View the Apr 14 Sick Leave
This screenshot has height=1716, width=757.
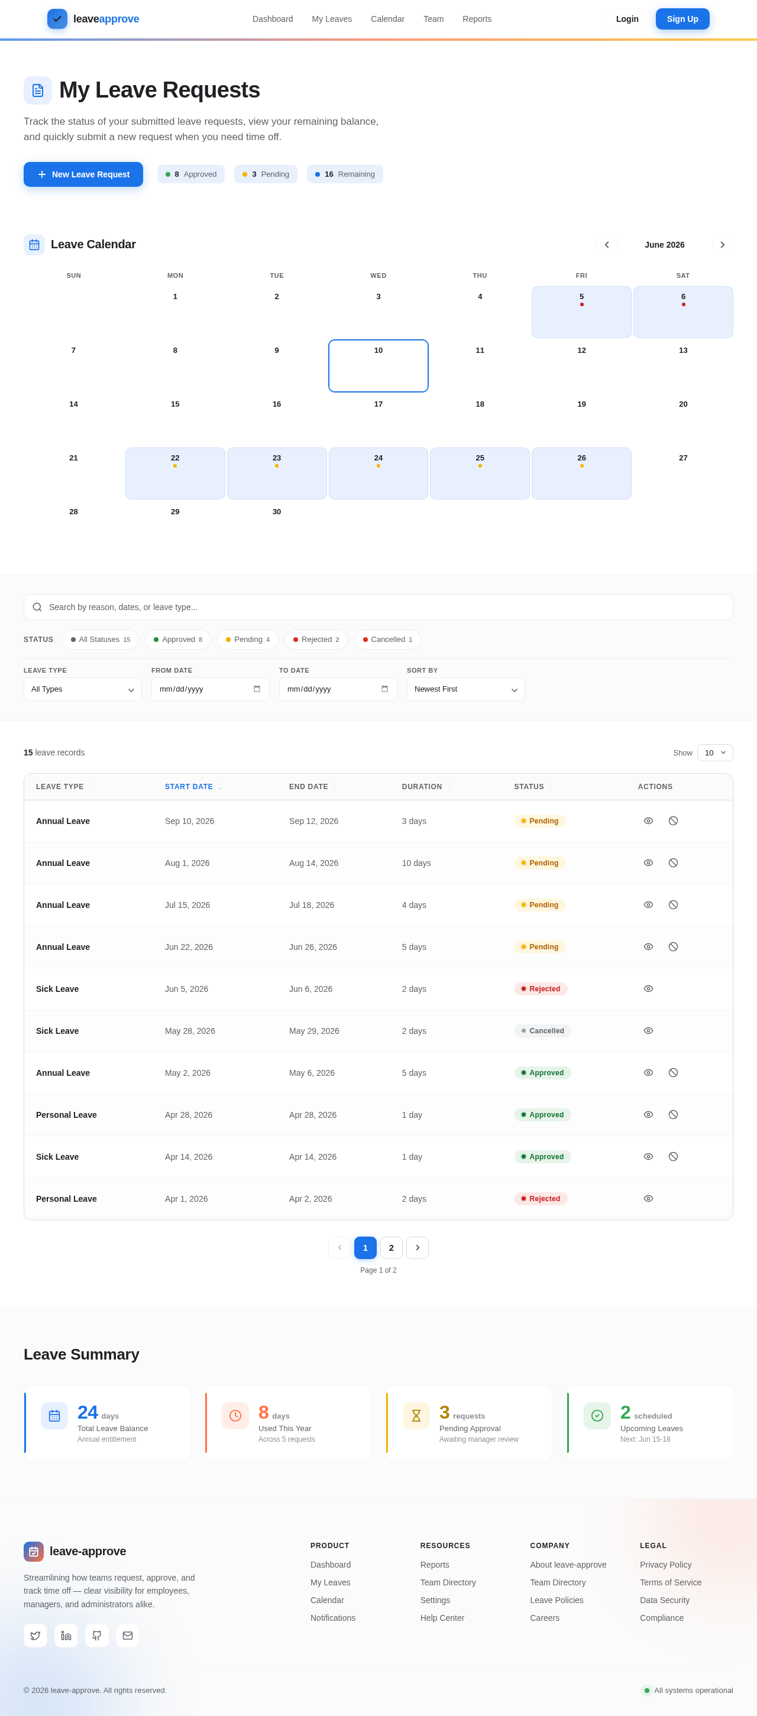pyautogui.click(x=648, y=1156)
